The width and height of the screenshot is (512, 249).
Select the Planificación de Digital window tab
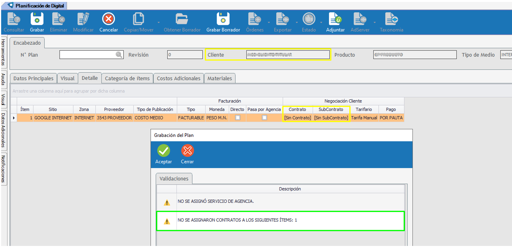click(x=36, y=6)
